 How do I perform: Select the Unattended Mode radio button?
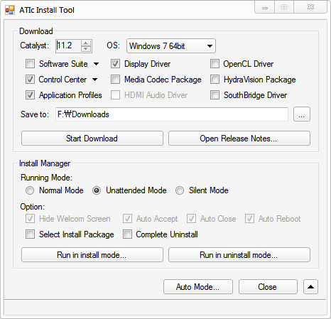[x=97, y=190]
